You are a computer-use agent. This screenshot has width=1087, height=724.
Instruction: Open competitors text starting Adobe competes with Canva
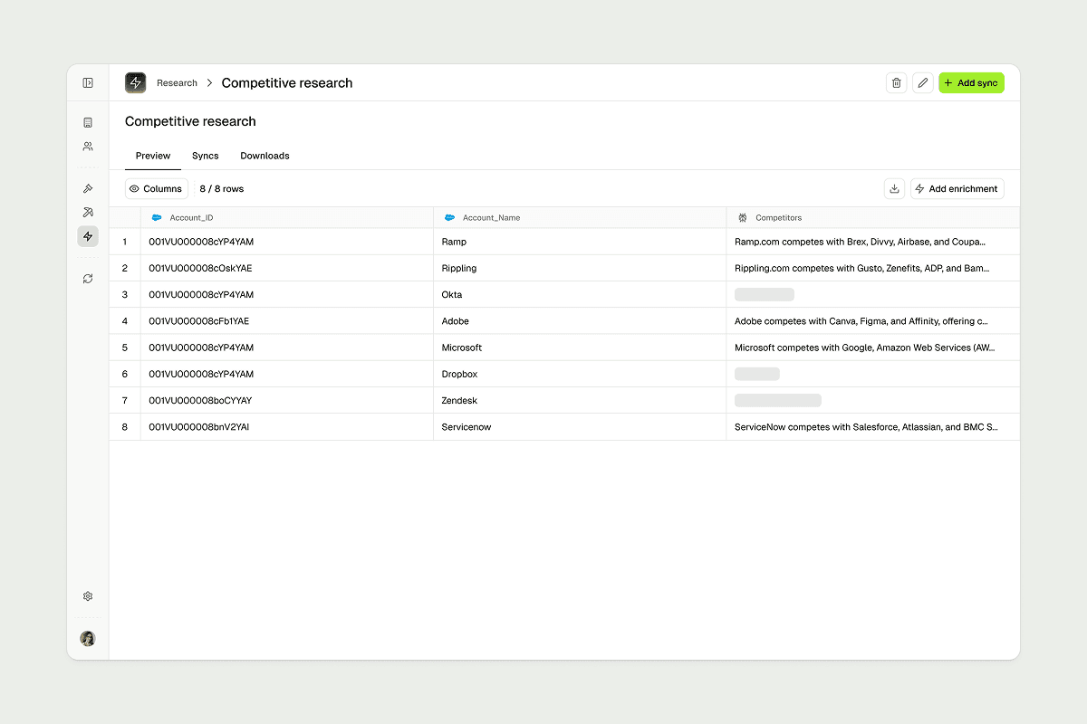pyautogui.click(x=861, y=321)
